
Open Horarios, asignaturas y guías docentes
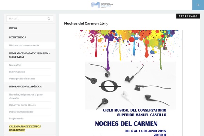(x=26, y=96)
